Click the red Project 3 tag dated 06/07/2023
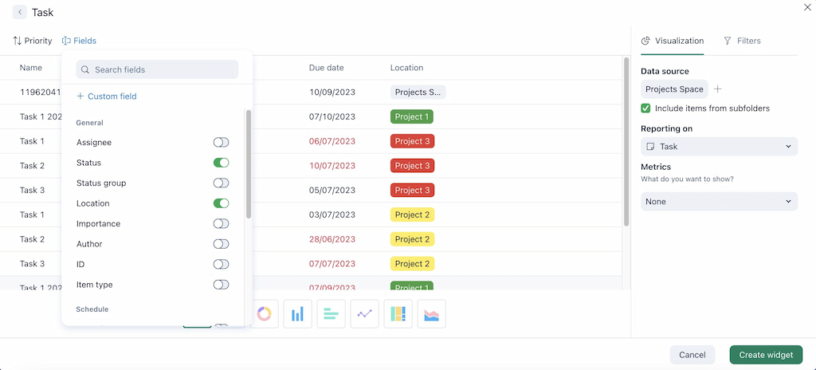816x370 pixels. click(412, 141)
